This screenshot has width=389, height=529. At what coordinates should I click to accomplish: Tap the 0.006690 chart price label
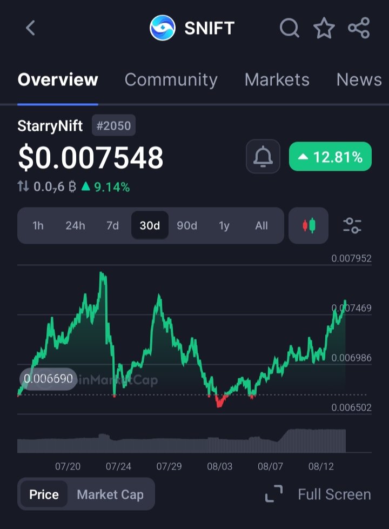tap(48, 379)
